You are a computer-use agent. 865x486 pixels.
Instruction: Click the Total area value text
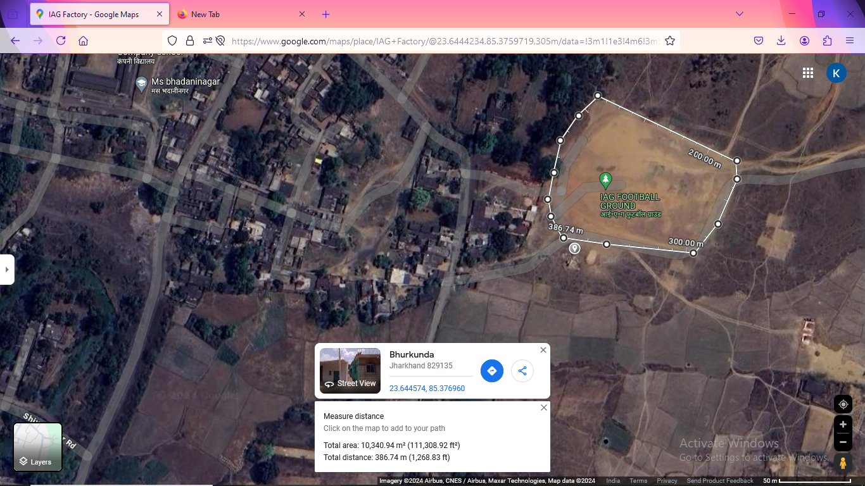point(410,445)
